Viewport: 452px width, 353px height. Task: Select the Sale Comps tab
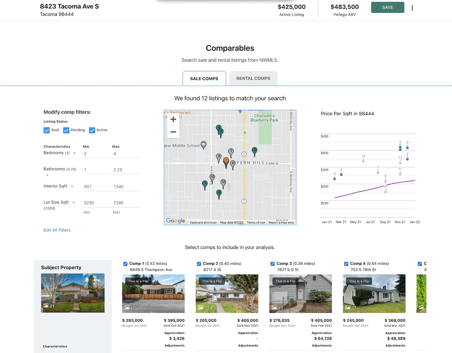[x=204, y=79]
